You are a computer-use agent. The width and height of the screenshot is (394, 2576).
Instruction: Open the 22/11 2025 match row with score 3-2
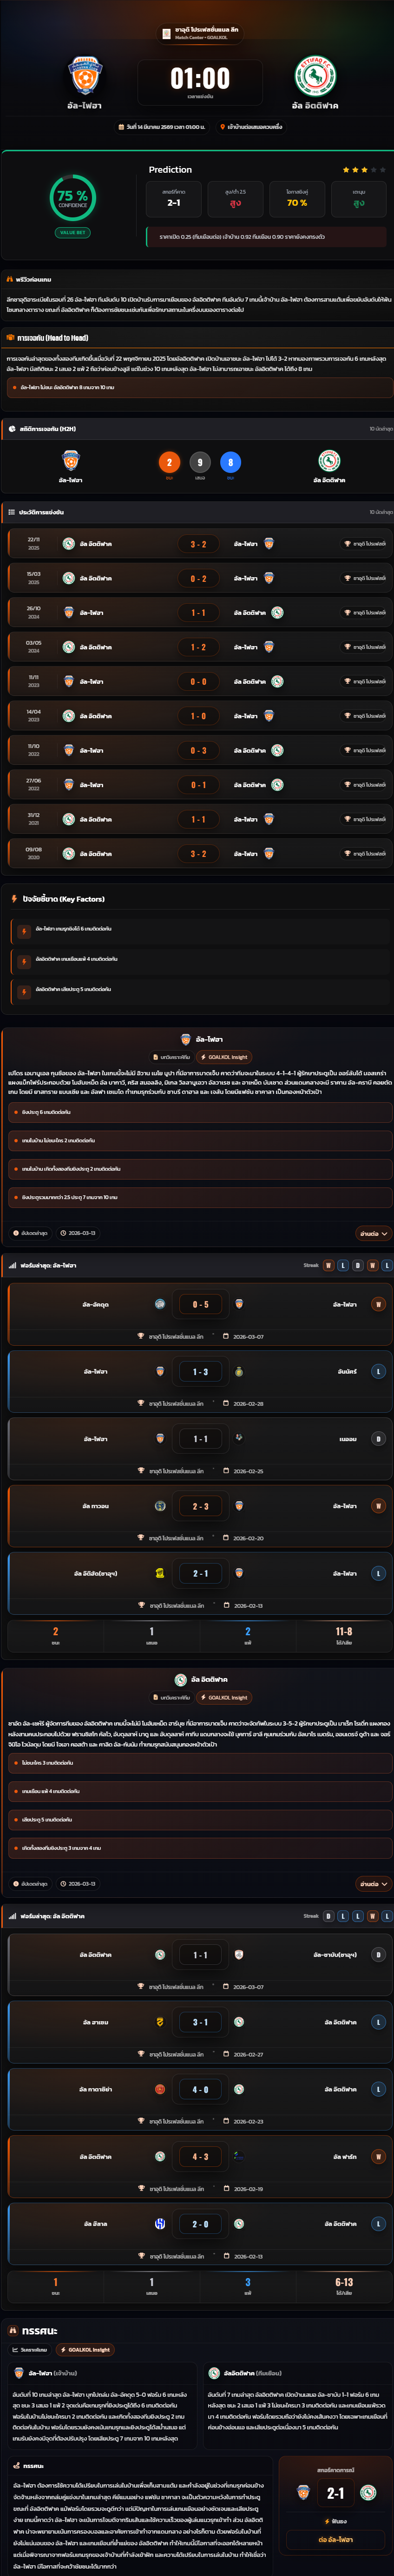(x=197, y=544)
